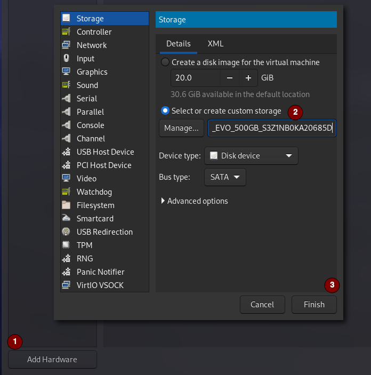Click the Sound card icon
Image resolution: width=371 pixels, height=375 pixels.
click(66, 85)
